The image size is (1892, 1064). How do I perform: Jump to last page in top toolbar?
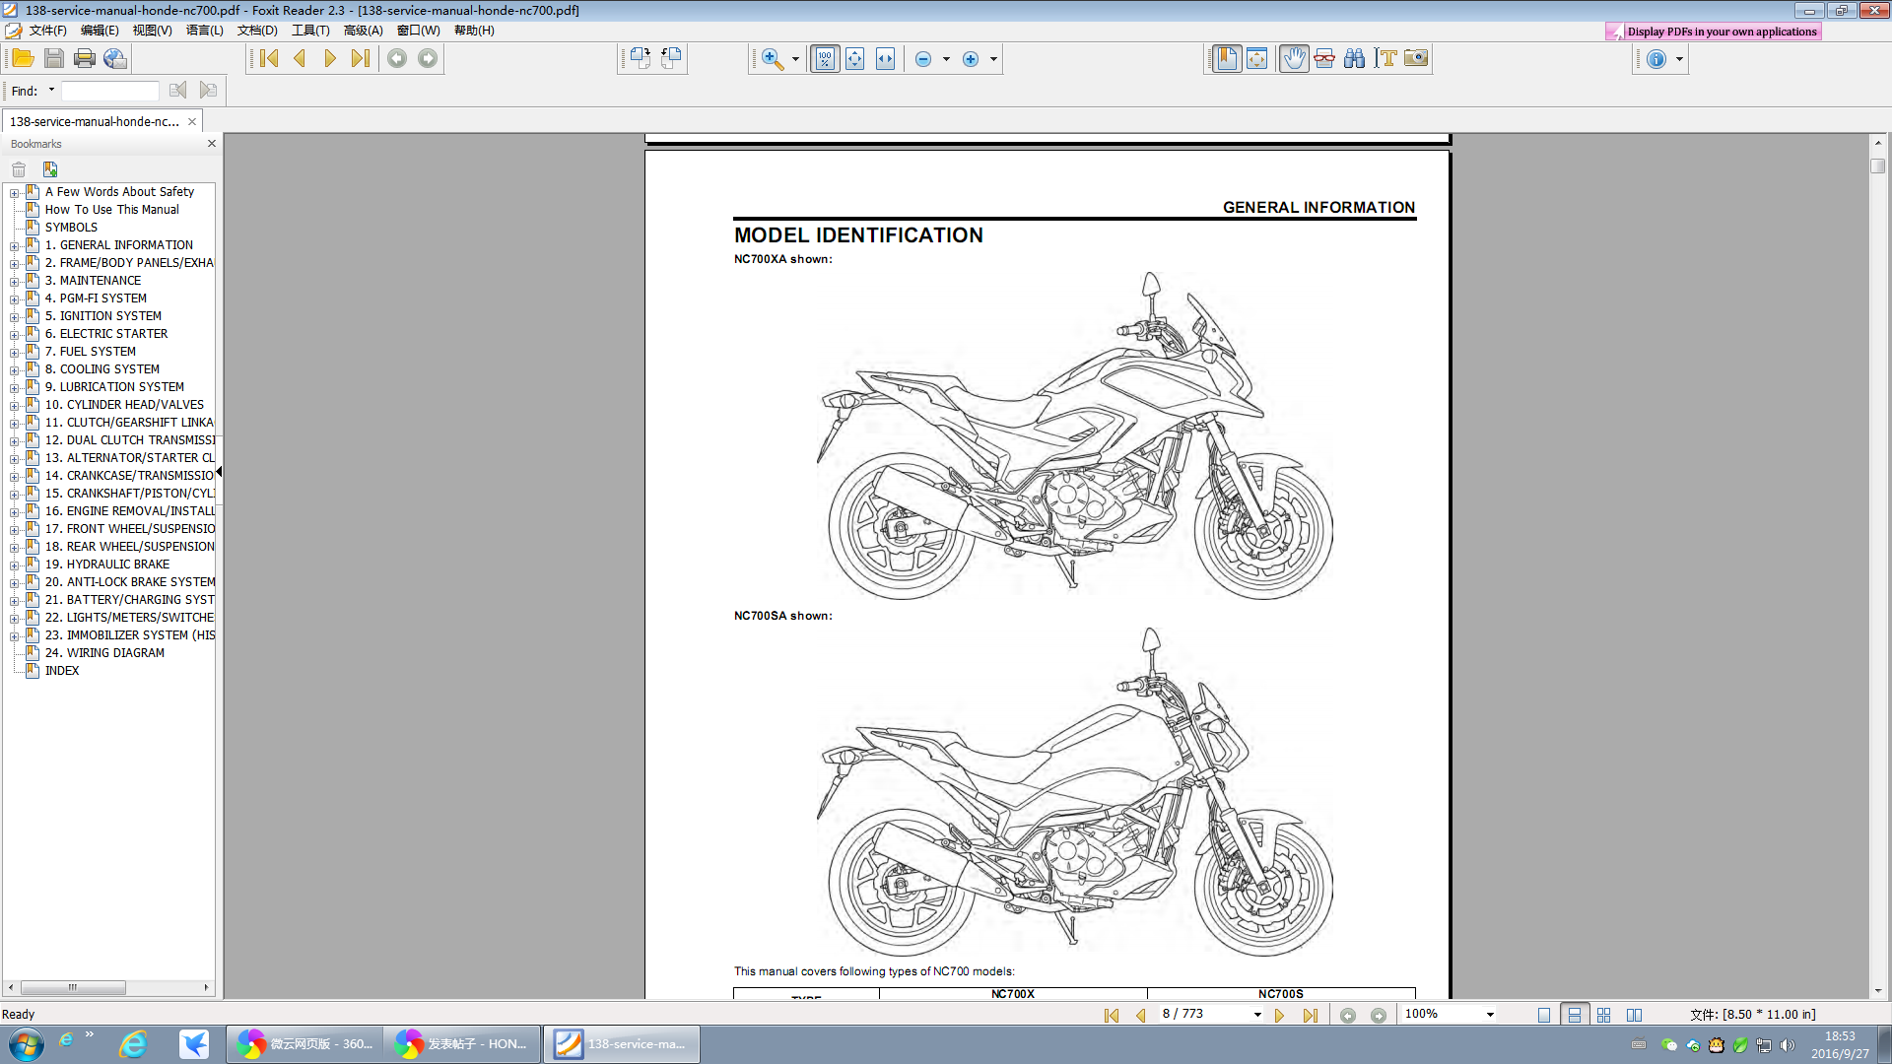click(361, 59)
